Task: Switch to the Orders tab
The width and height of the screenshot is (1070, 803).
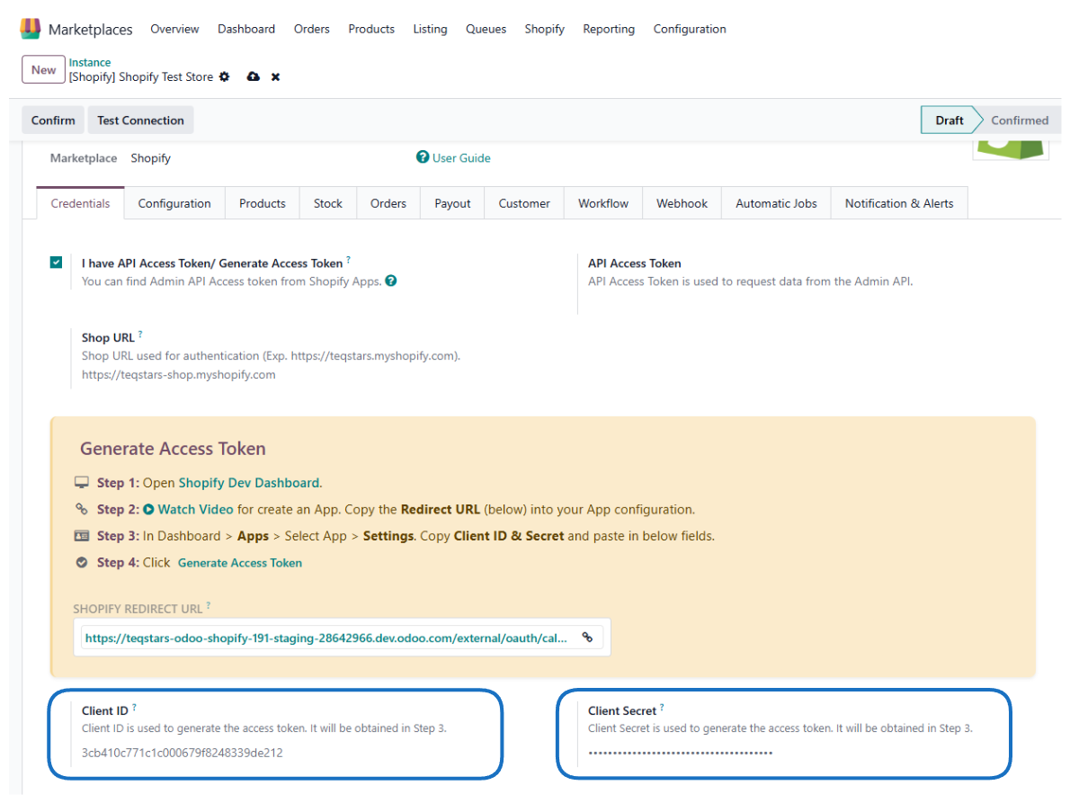Action: point(388,203)
